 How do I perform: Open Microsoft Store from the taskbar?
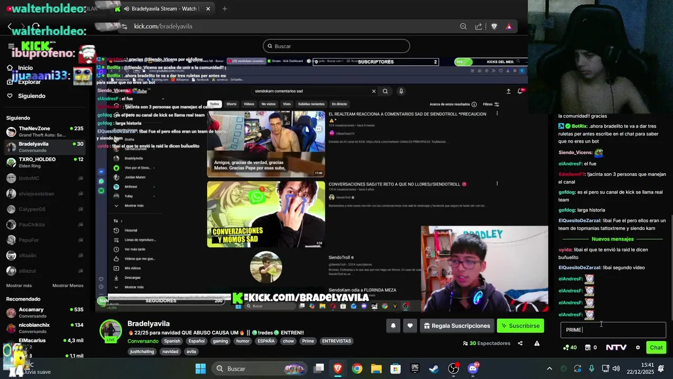(x=395, y=368)
